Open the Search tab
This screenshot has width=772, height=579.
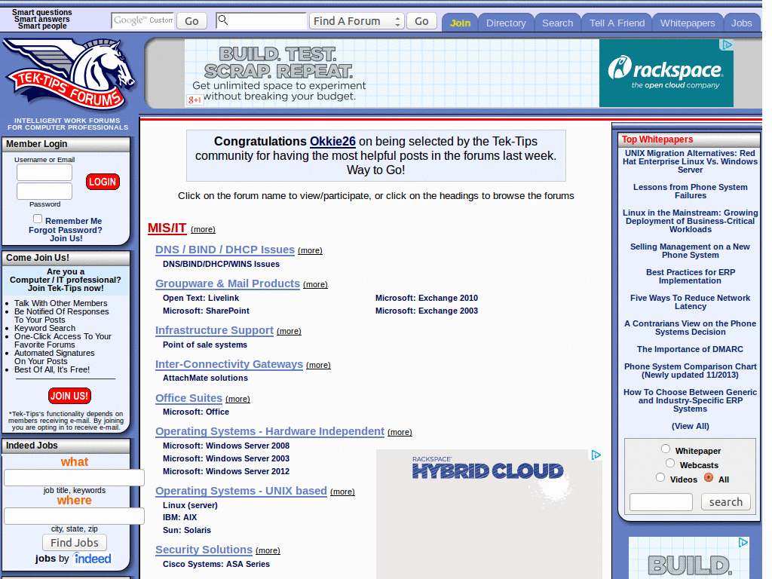(x=557, y=23)
